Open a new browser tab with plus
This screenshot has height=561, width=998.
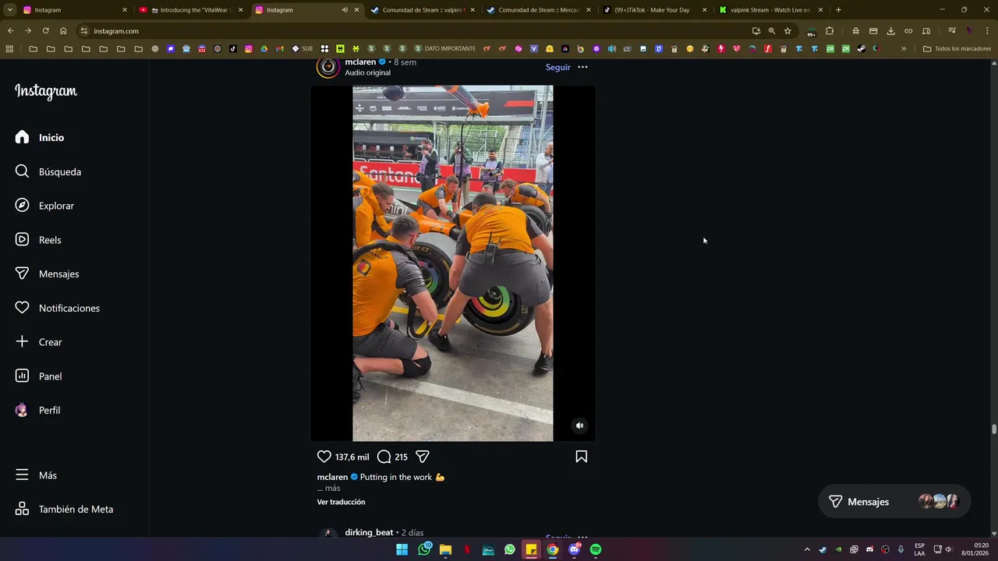click(x=838, y=10)
